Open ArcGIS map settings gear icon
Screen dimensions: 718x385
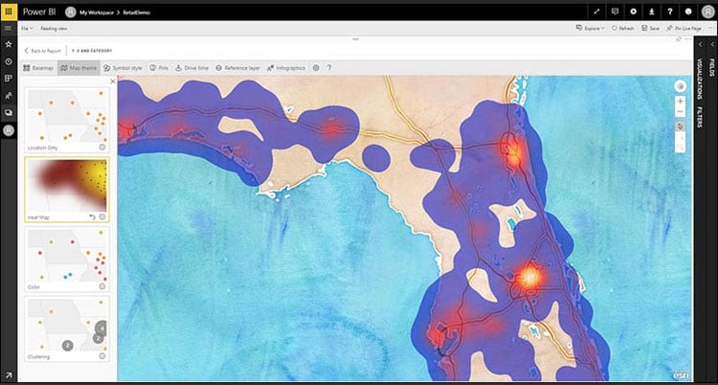pyautogui.click(x=316, y=68)
